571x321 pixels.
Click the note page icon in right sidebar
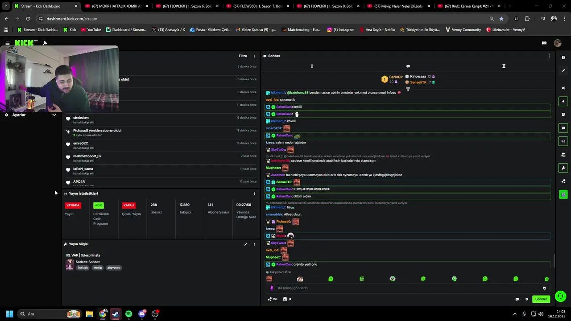[x=563, y=115]
